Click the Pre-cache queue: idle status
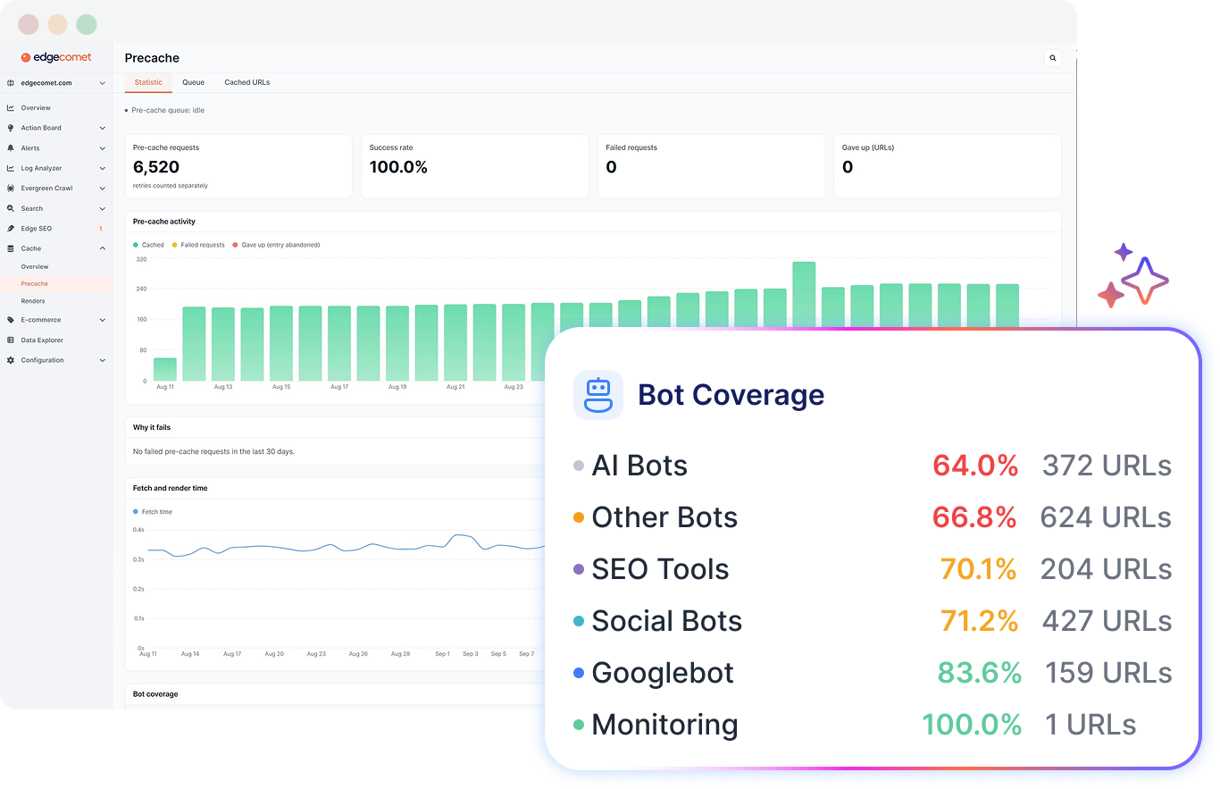The image size is (1220, 789). [x=164, y=111]
